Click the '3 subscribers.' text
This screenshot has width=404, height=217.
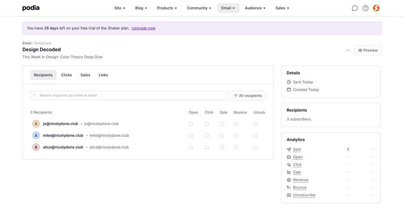coord(299,119)
